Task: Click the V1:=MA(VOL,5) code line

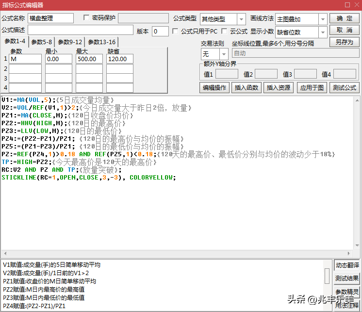Action: (x=58, y=100)
